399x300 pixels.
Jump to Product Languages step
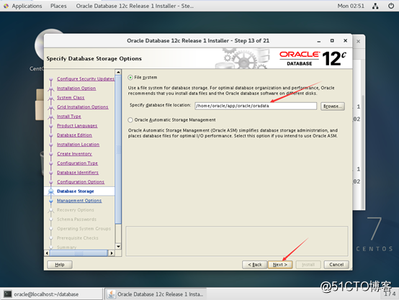click(x=77, y=126)
